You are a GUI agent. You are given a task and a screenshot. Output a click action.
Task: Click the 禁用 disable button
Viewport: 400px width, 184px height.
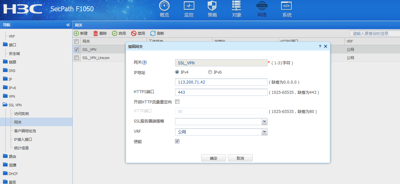click(138, 33)
